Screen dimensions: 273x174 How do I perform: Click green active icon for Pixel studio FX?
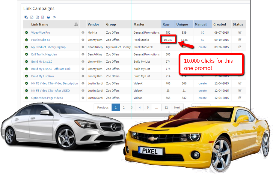[x=26, y=40]
